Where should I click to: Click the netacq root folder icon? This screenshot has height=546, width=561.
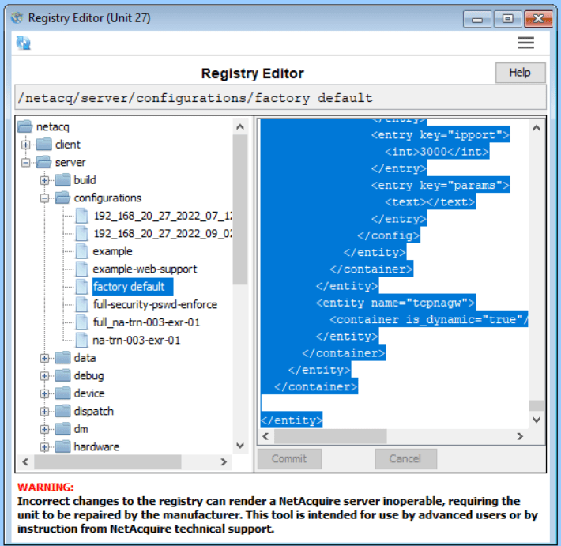coord(25,126)
